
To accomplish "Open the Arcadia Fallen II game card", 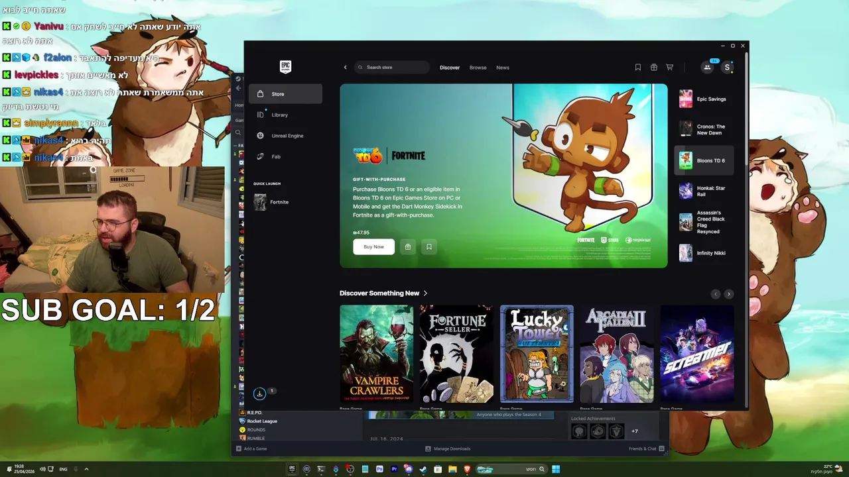I will tap(617, 354).
